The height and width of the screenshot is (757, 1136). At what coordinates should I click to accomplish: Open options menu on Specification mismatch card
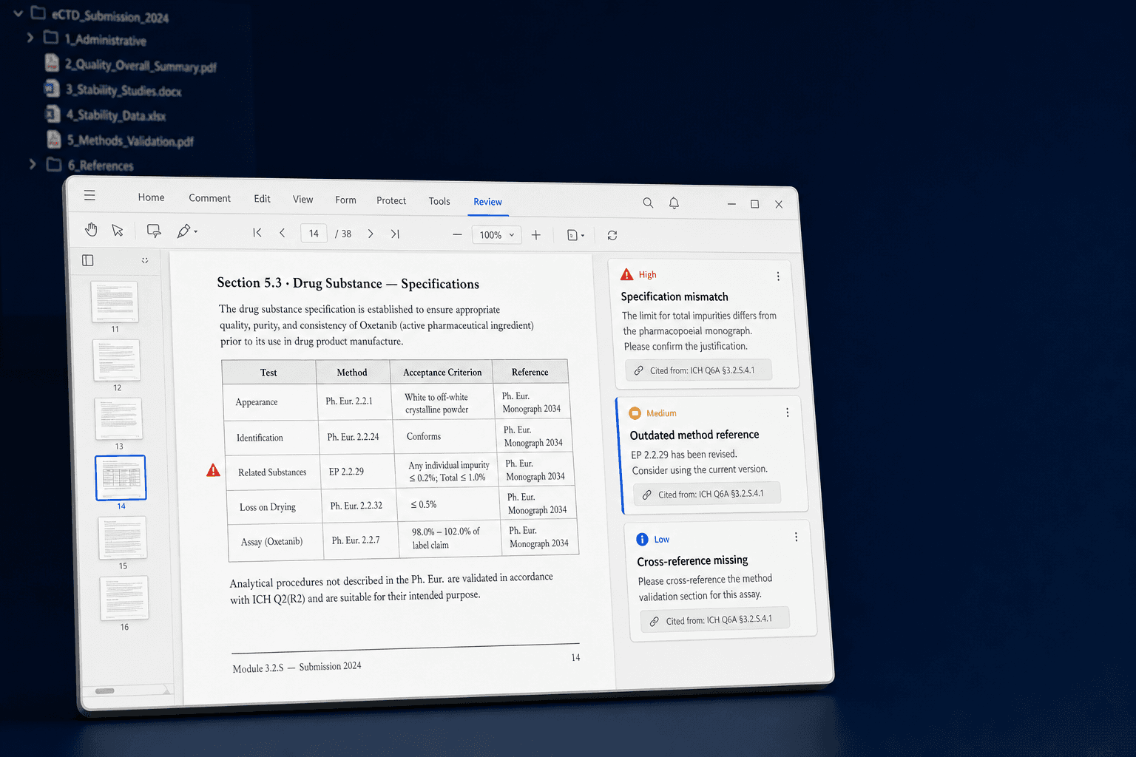pyautogui.click(x=778, y=276)
